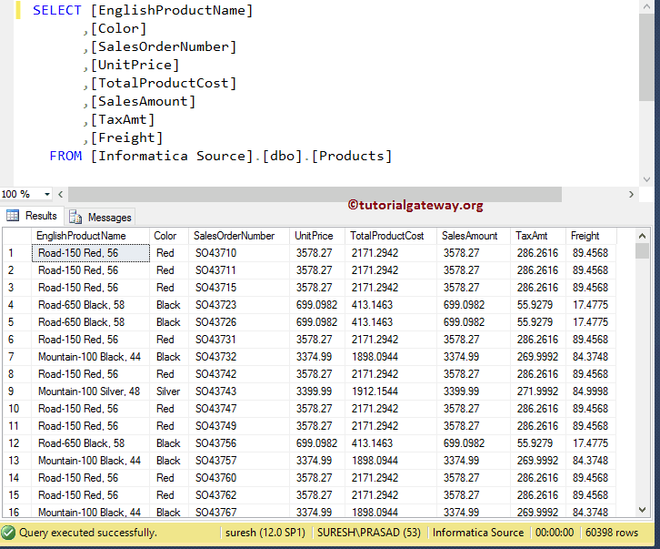Click '[TotalProductCost]' in the query editor
Viewport: 660px width, 549px height.
click(164, 83)
